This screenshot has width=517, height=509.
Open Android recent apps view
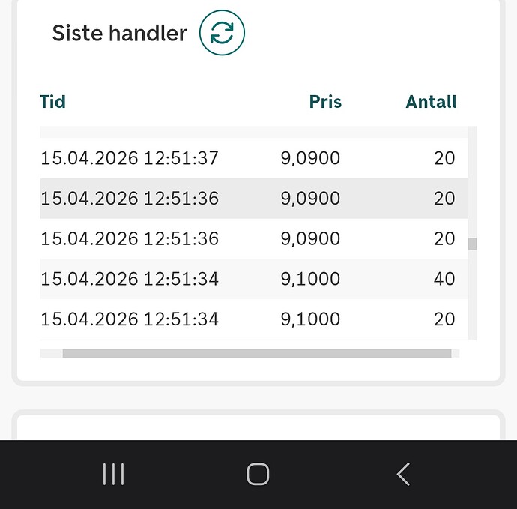[113, 474]
